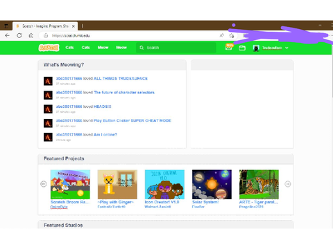
Task: Open username who loved HEADS!!!
Action: [x=69, y=107]
